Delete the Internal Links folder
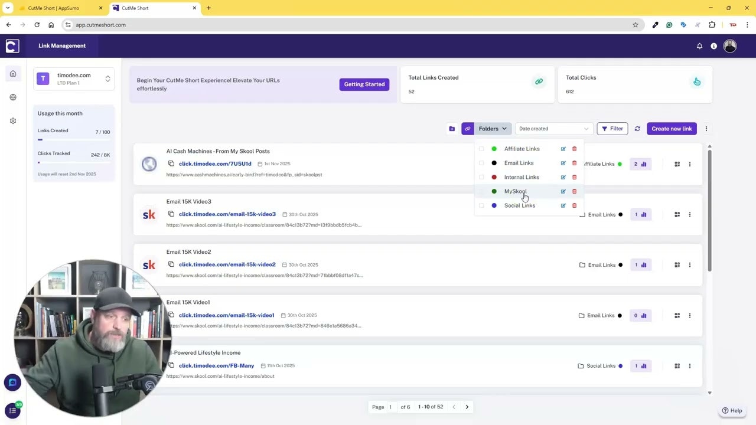This screenshot has height=425, width=756. [x=574, y=177]
